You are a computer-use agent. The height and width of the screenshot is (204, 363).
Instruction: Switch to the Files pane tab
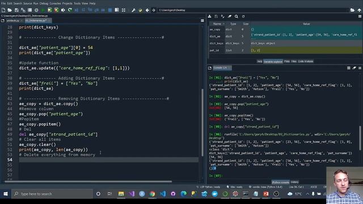click(294, 61)
